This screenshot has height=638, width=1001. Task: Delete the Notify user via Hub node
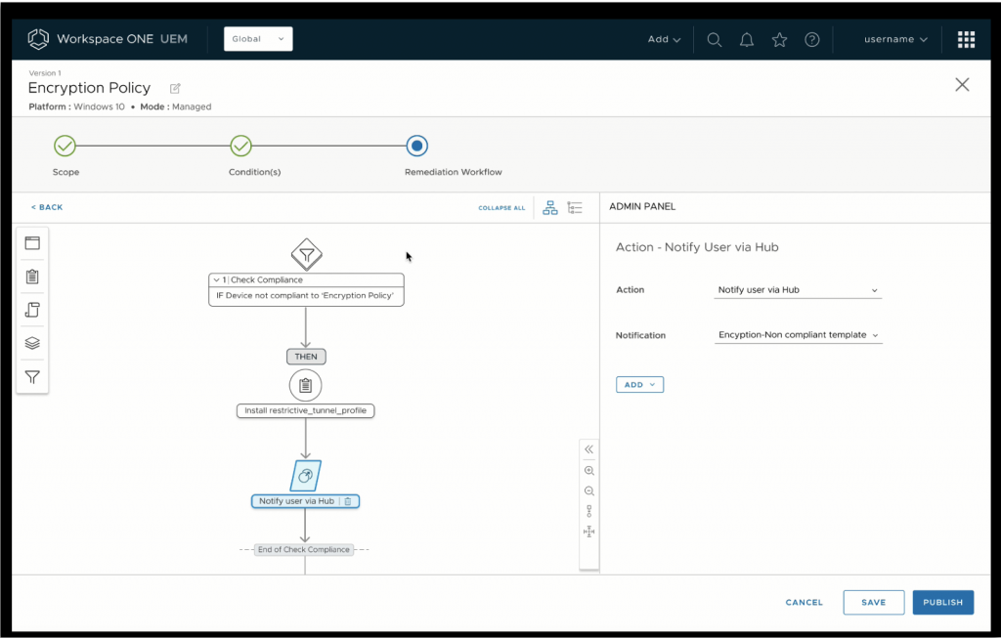point(348,501)
